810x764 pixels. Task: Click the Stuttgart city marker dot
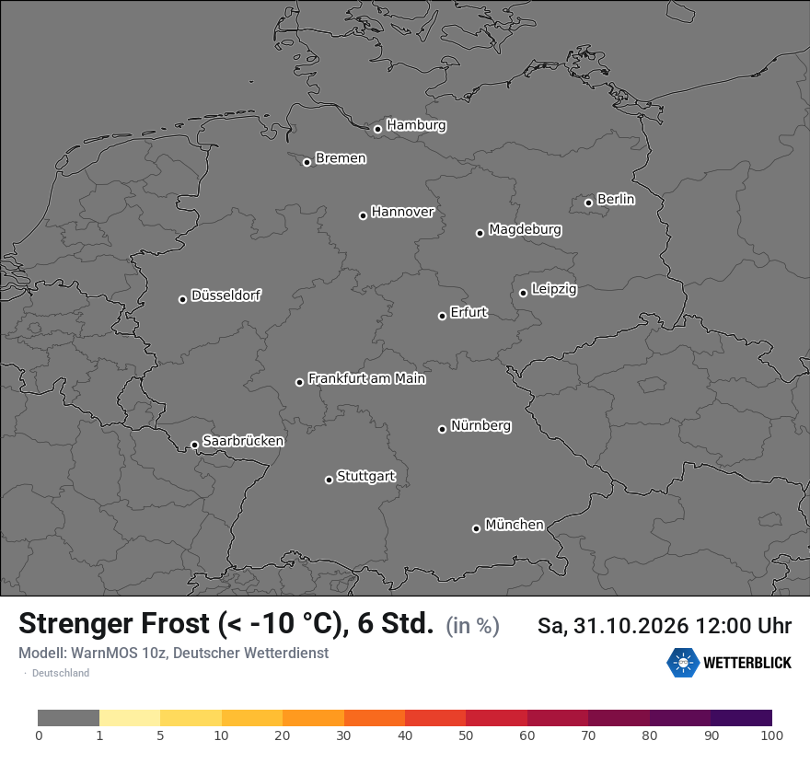[329, 480]
